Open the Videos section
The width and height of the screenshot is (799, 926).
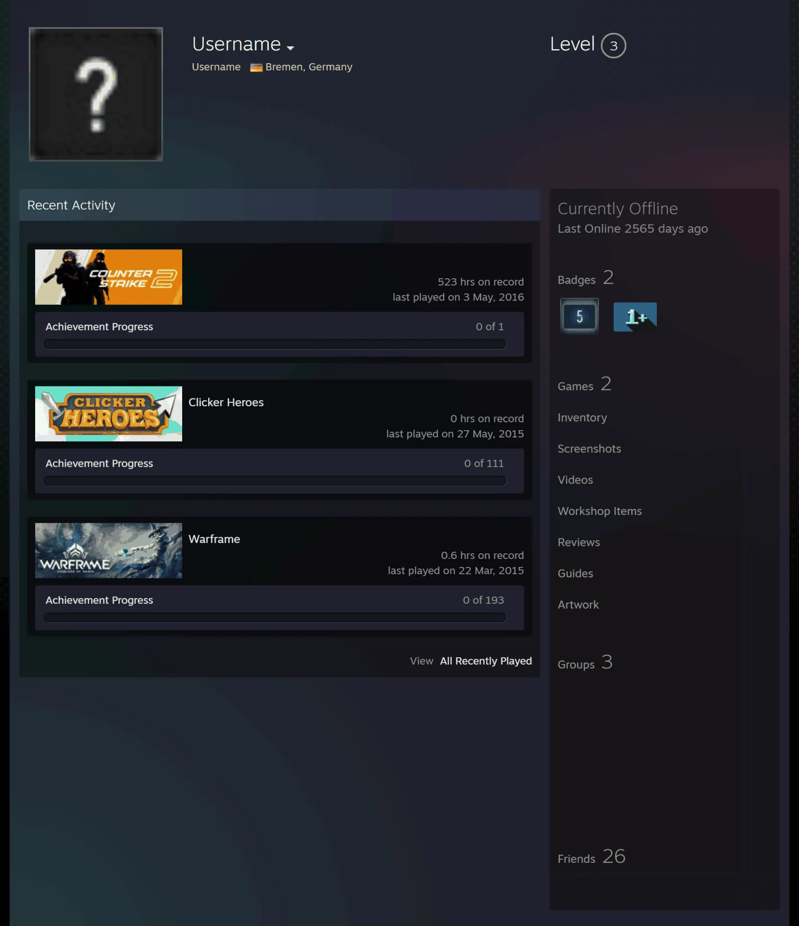coord(575,480)
